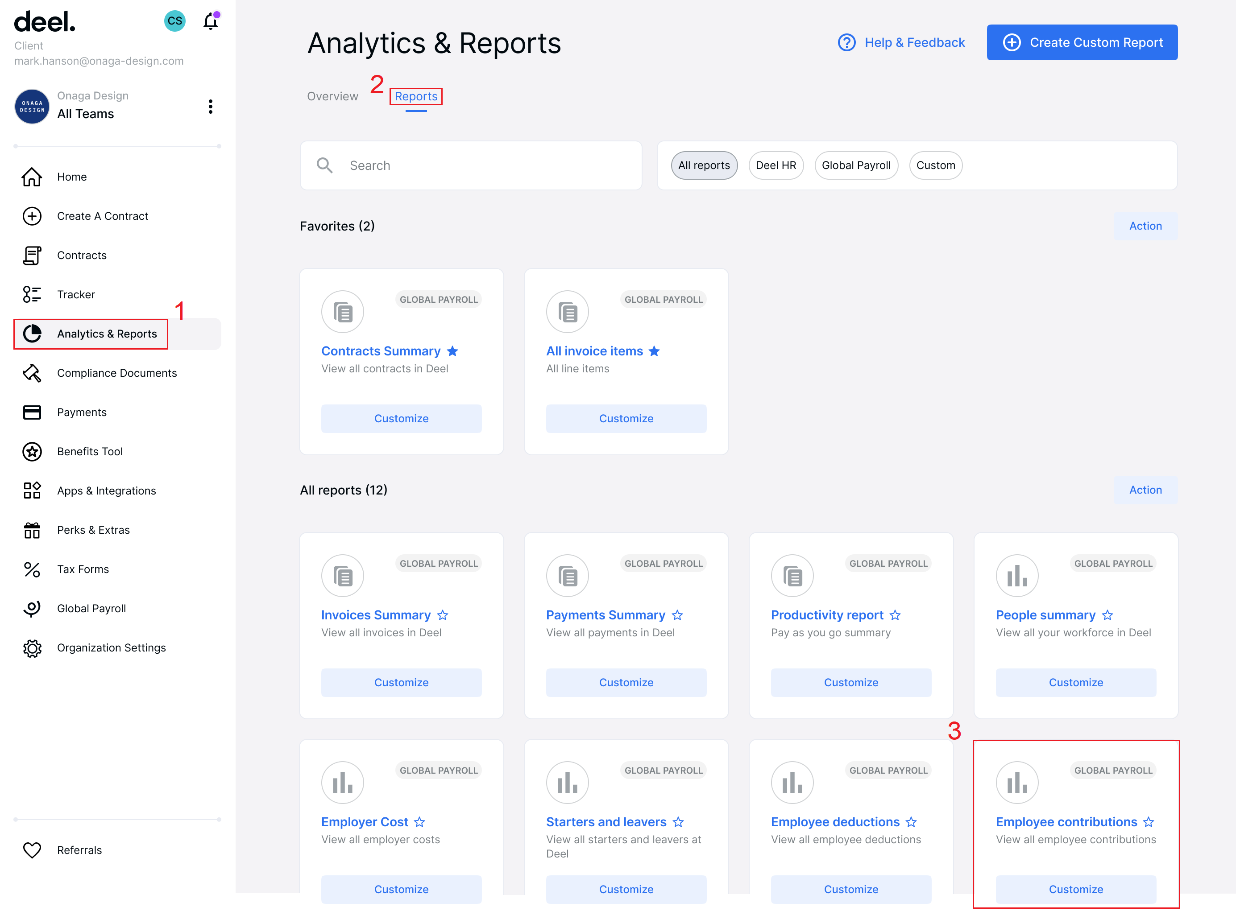Image resolution: width=1236 pixels, height=911 pixels.
Task: Favorite Invoices Summary star
Action: [x=443, y=615]
